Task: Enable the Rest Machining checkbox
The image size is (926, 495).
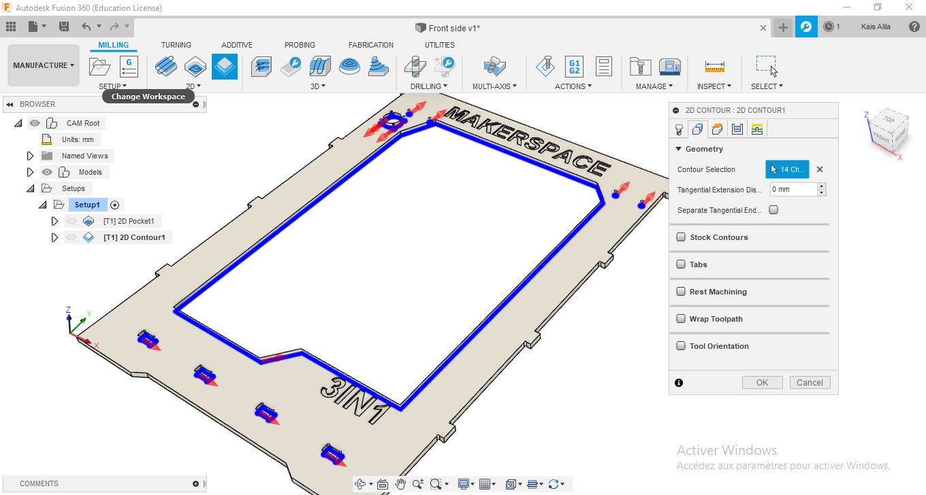Action: (x=681, y=292)
